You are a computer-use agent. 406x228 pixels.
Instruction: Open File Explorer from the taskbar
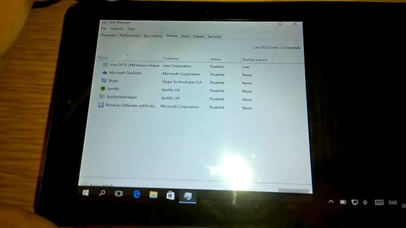[154, 194]
